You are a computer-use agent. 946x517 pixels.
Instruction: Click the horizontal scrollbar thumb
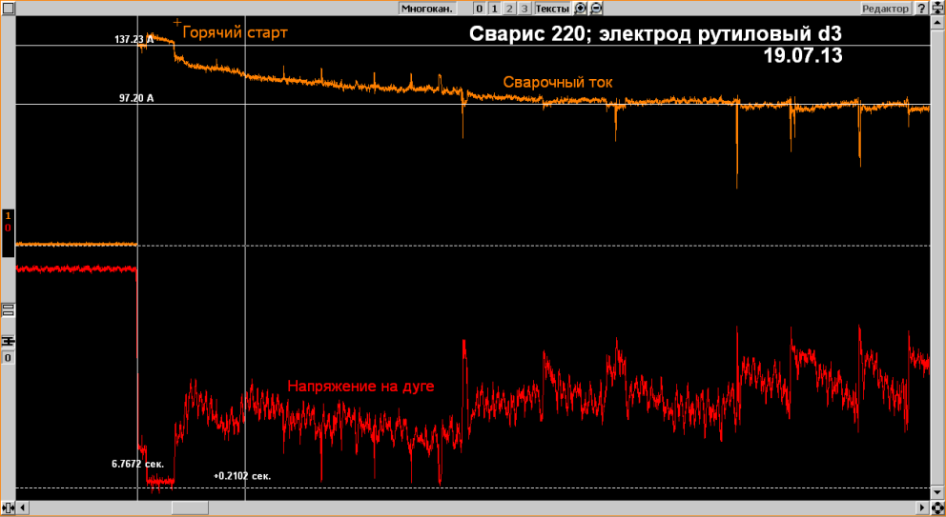coord(190,508)
